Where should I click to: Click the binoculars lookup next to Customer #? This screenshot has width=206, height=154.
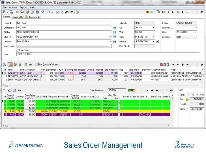click(114, 27)
